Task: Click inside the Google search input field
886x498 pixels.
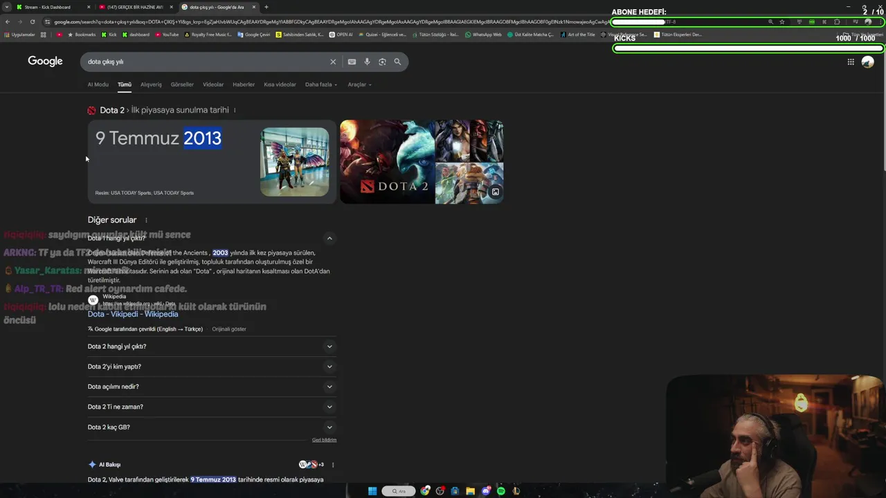Action: (208, 62)
